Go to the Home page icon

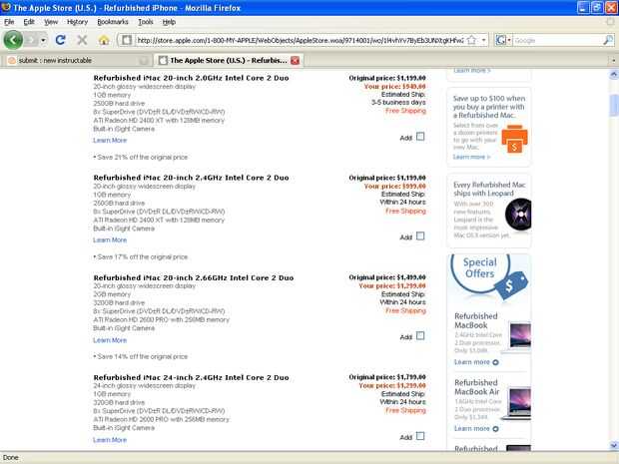[x=104, y=40]
